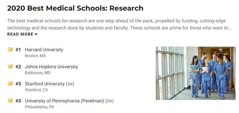This screenshot has width=239, height=113.
Task: Click the Stanford, CA location text
Action: click(36, 90)
